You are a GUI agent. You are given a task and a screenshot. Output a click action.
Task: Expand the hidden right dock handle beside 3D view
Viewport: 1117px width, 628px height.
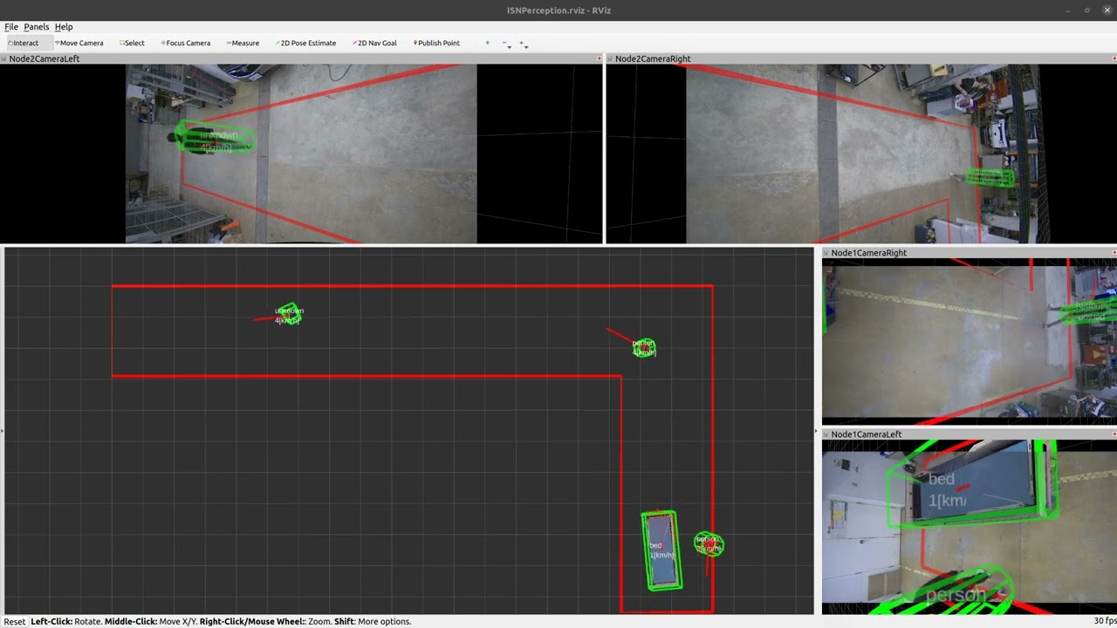(x=817, y=431)
